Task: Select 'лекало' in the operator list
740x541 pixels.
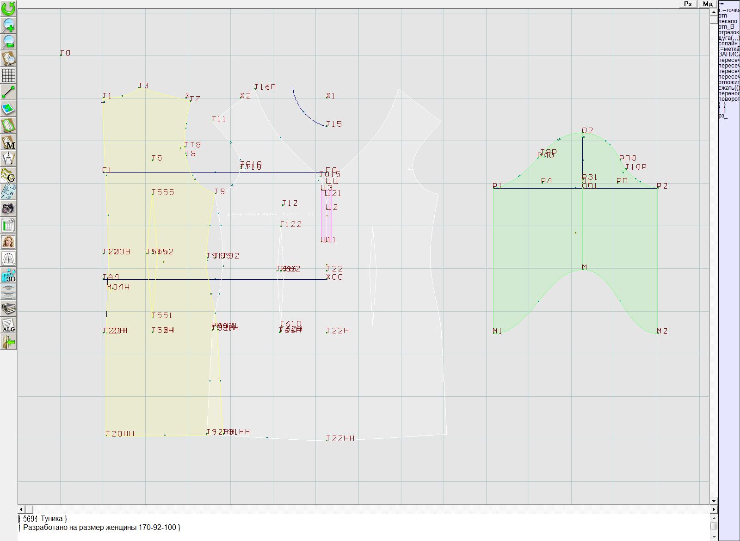Action: 728,21
